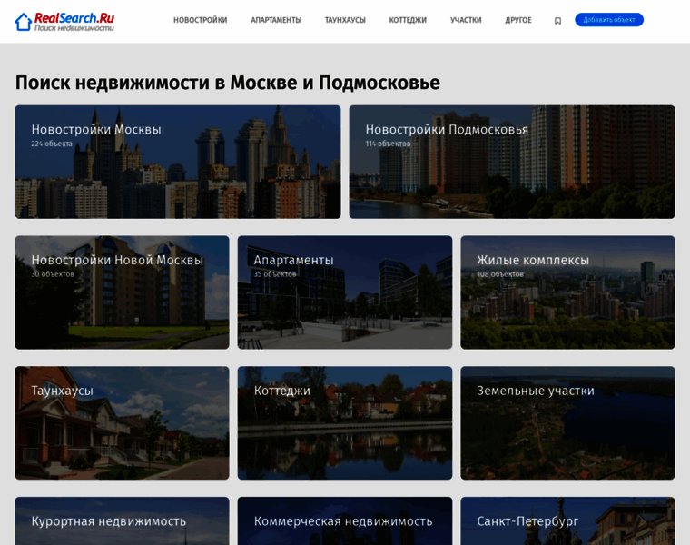The height and width of the screenshot is (545, 690).
Task: Open the Новостройки menu item
Action: click(201, 20)
